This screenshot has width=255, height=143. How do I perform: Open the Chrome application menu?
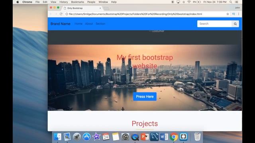[x=27, y=2]
